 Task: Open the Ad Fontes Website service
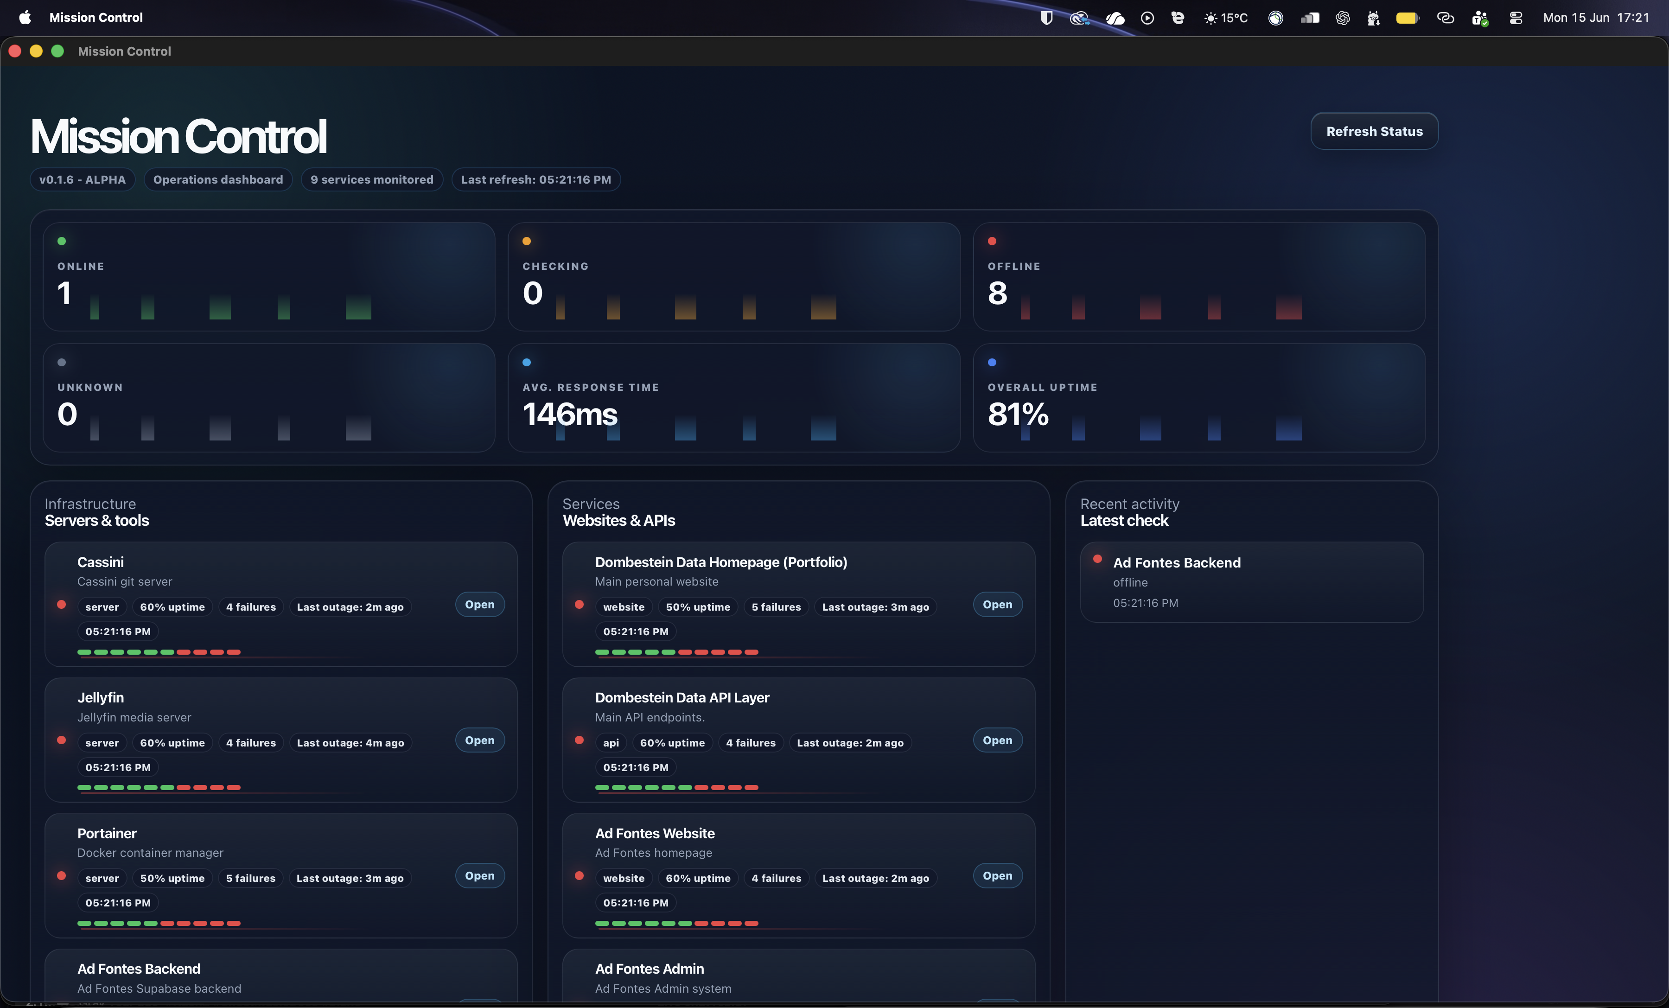997,875
